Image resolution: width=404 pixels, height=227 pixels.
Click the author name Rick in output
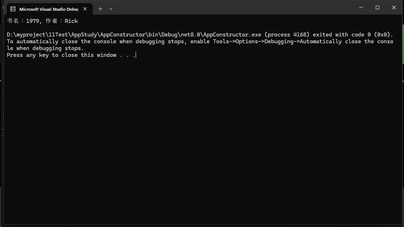point(71,21)
